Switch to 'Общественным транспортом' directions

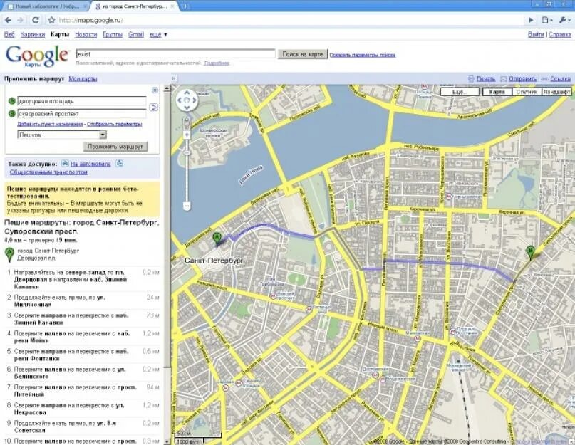pyautogui.click(x=48, y=172)
